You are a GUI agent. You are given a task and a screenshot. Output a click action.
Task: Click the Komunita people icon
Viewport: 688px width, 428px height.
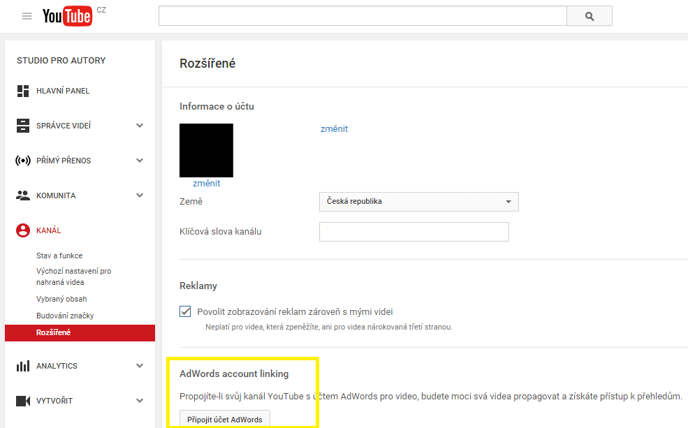tap(23, 195)
